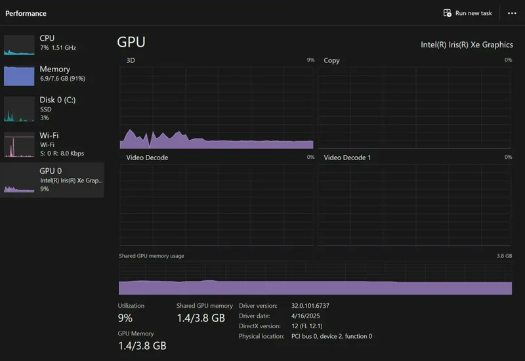Click the Shared GPU memory usage label
The height and width of the screenshot is (361, 525).
[x=152, y=256]
